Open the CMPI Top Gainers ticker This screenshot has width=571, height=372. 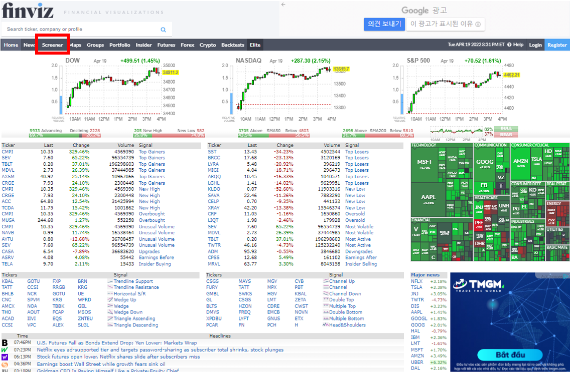(8, 152)
